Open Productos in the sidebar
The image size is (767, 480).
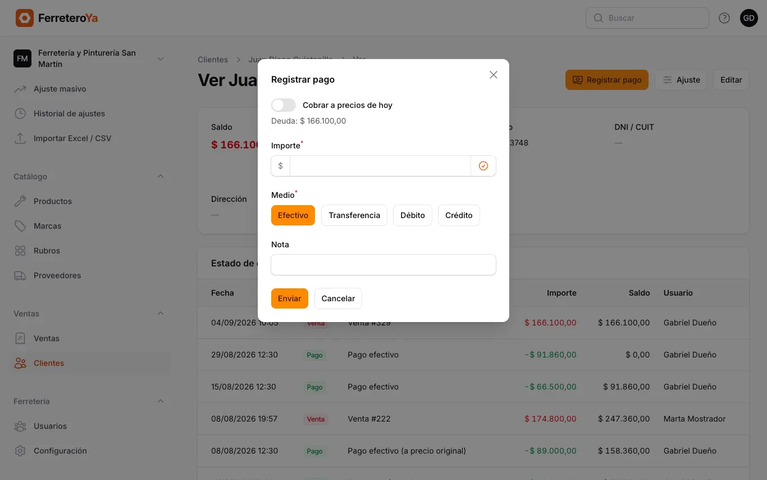click(x=90, y=201)
